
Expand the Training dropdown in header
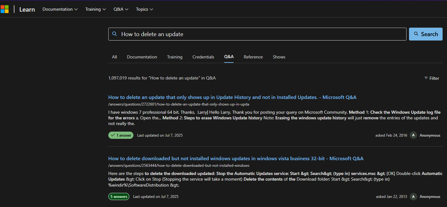point(95,9)
